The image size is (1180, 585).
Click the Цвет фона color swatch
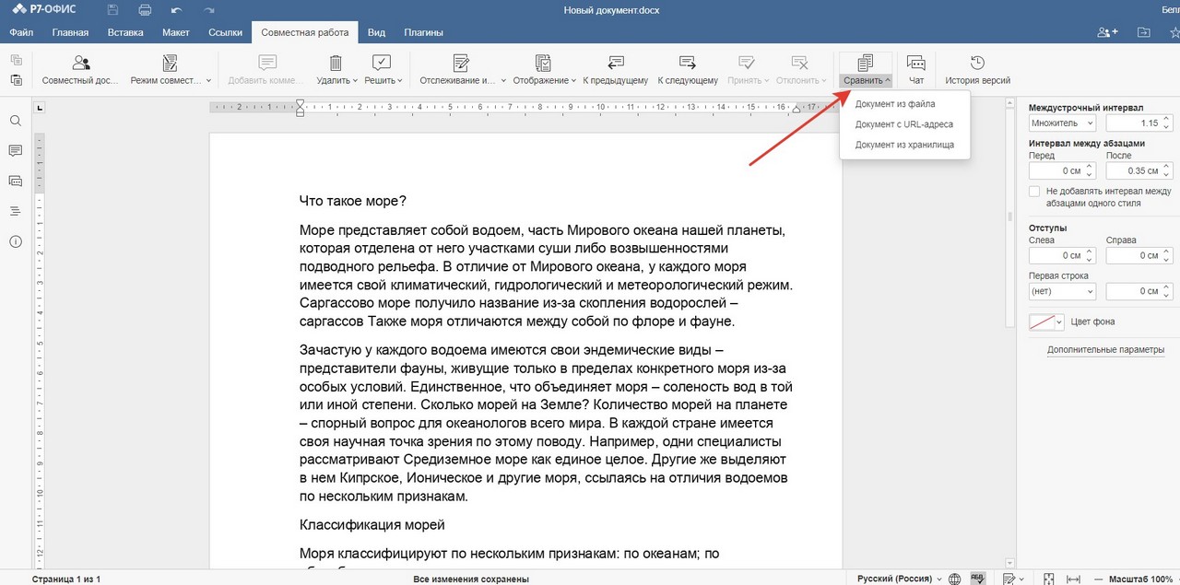click(1042, 322)
